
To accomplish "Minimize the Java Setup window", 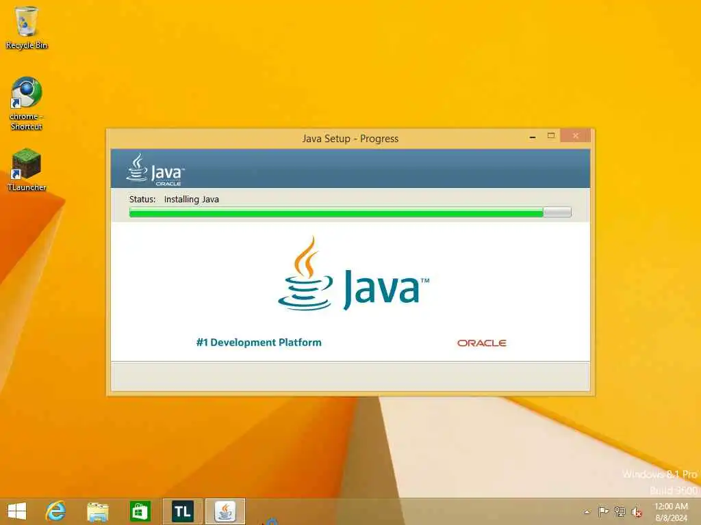I will point(532,137).
